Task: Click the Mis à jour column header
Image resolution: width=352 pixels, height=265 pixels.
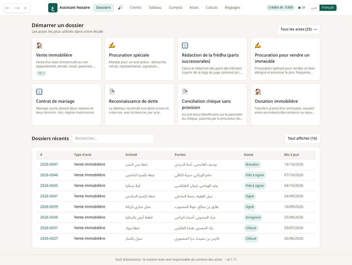Action: [292, 155]
